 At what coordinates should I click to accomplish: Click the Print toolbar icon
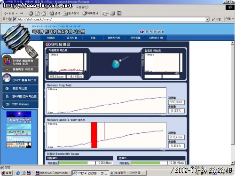[112, 14]
